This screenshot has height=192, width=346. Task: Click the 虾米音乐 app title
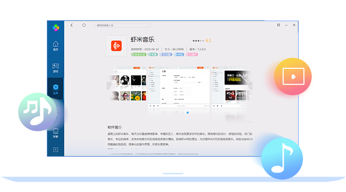point(142,39)
